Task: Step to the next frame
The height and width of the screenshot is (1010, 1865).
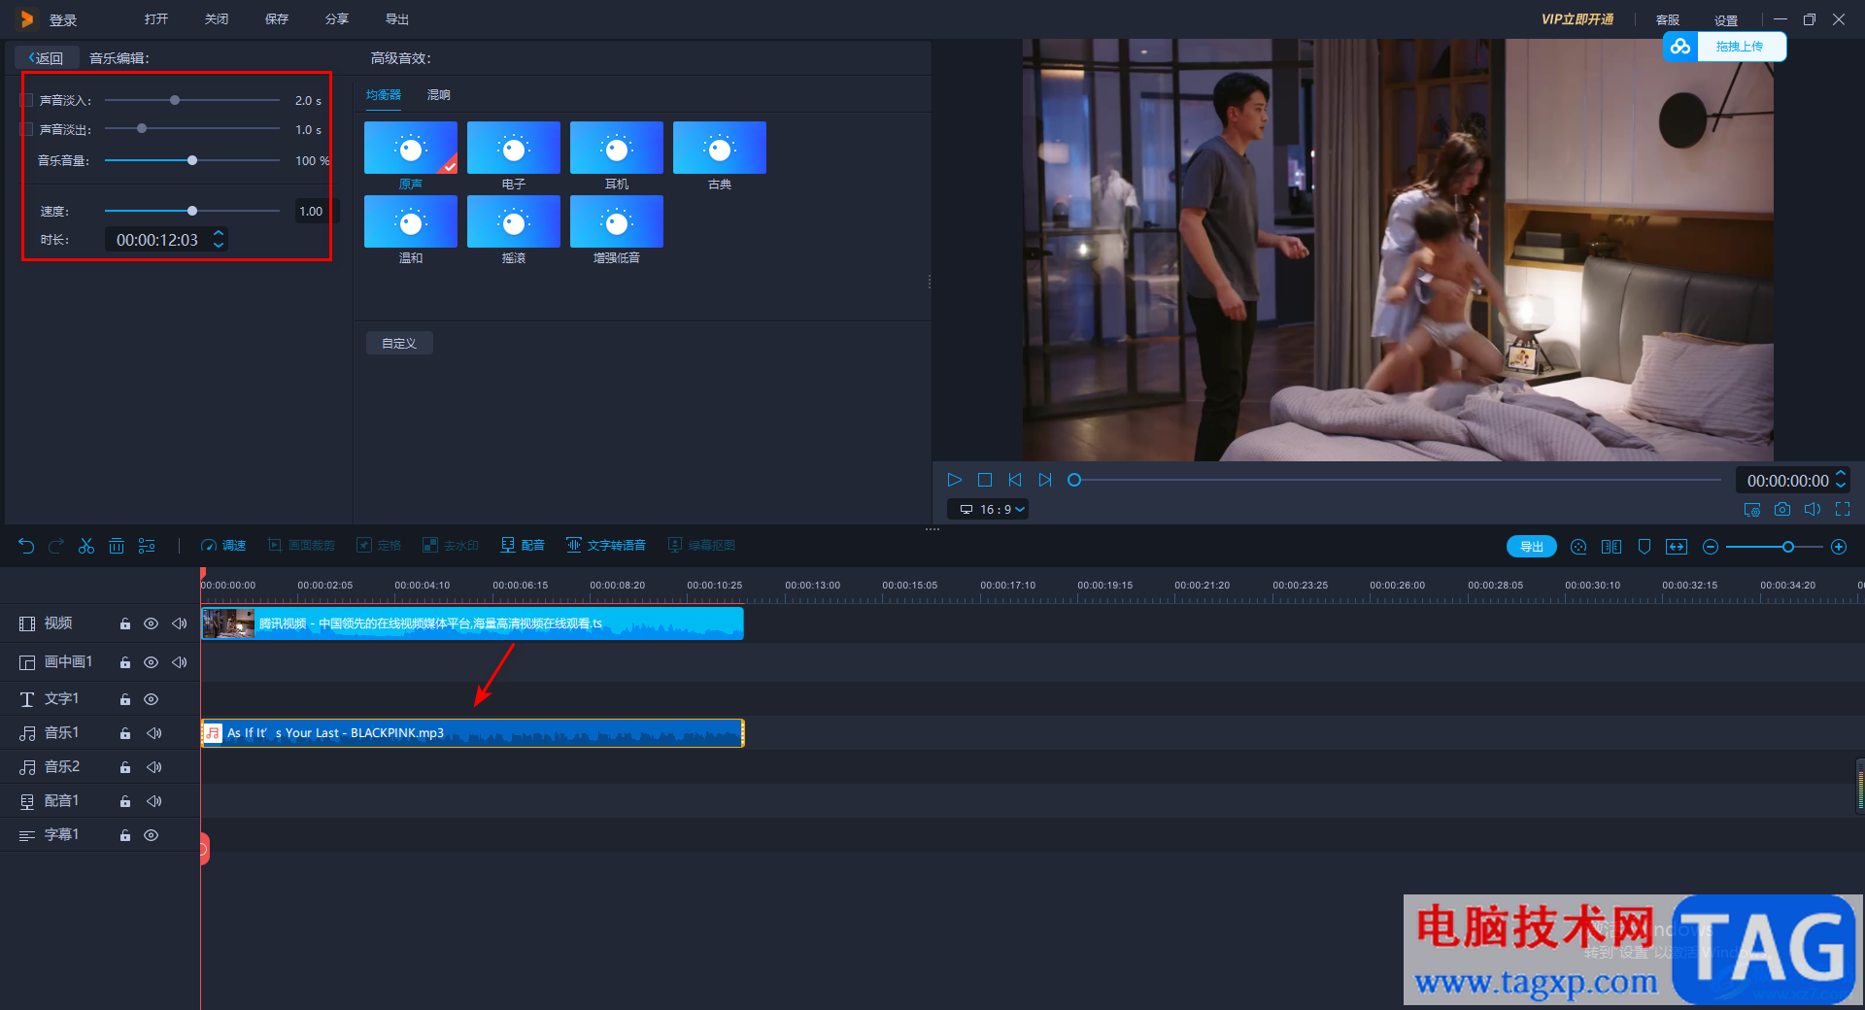Action: coord(1045,480)
